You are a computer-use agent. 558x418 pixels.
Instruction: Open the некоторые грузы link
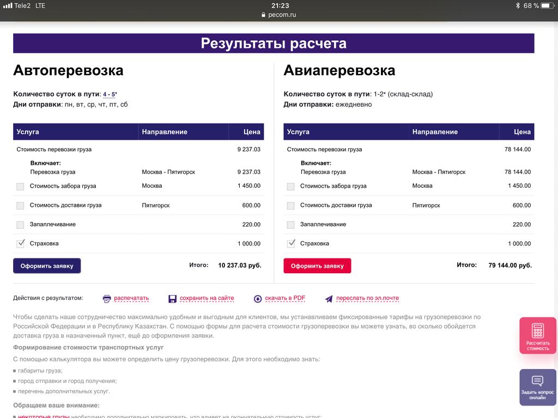pos(44,416)
